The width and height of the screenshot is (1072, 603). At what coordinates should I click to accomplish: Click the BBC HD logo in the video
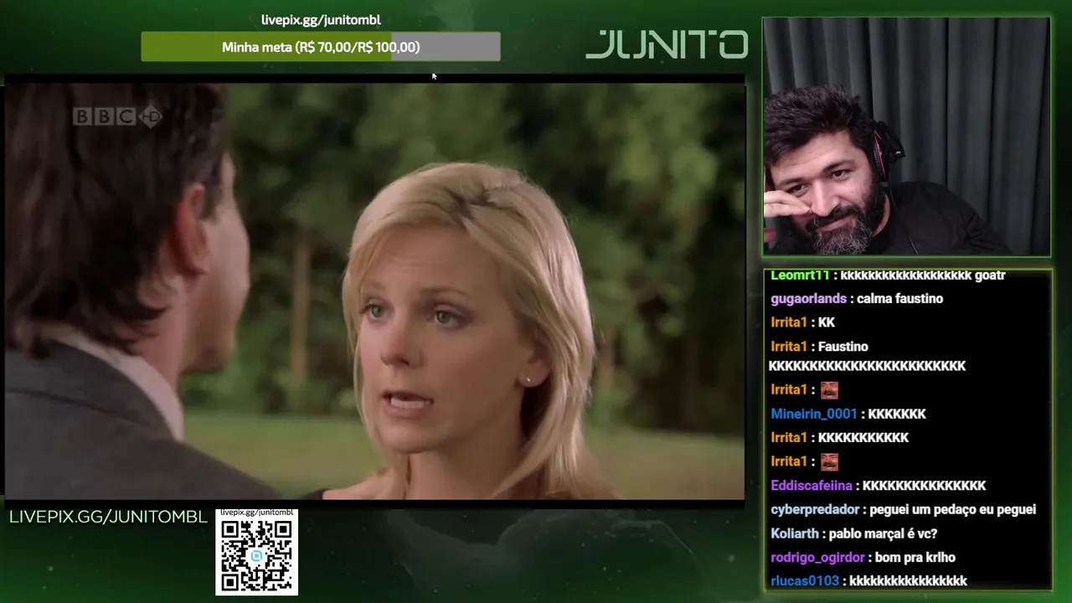[x=116, y=116]
